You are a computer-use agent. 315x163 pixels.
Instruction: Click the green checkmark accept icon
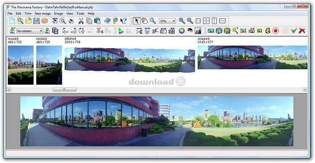[x=294, y=31]
